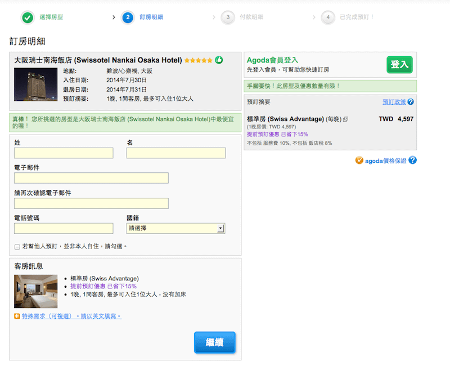Click 提前預訂優惠 link in 客房訊息

coord(103,286)
